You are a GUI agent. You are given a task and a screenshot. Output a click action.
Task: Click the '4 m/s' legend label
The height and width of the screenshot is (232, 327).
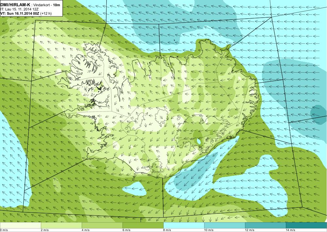coord(85,230)
